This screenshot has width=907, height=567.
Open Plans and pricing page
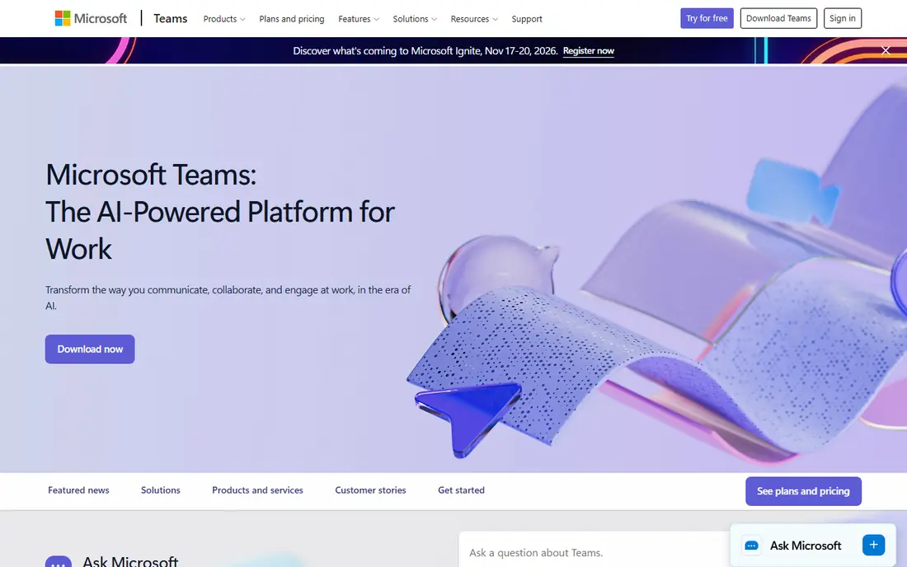[292, 19]
